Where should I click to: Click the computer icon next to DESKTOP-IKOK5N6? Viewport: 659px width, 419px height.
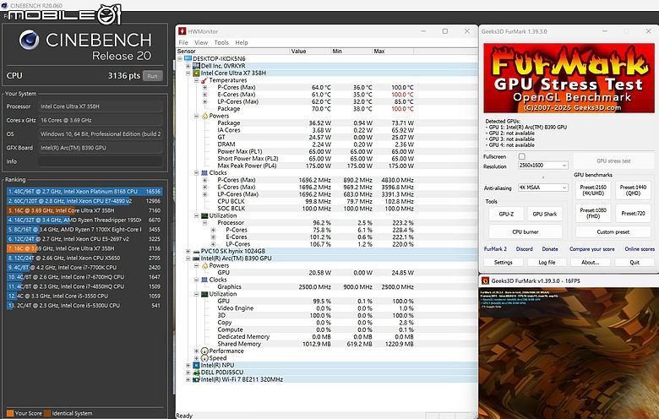pyautogui.click(x=188, y=59)
